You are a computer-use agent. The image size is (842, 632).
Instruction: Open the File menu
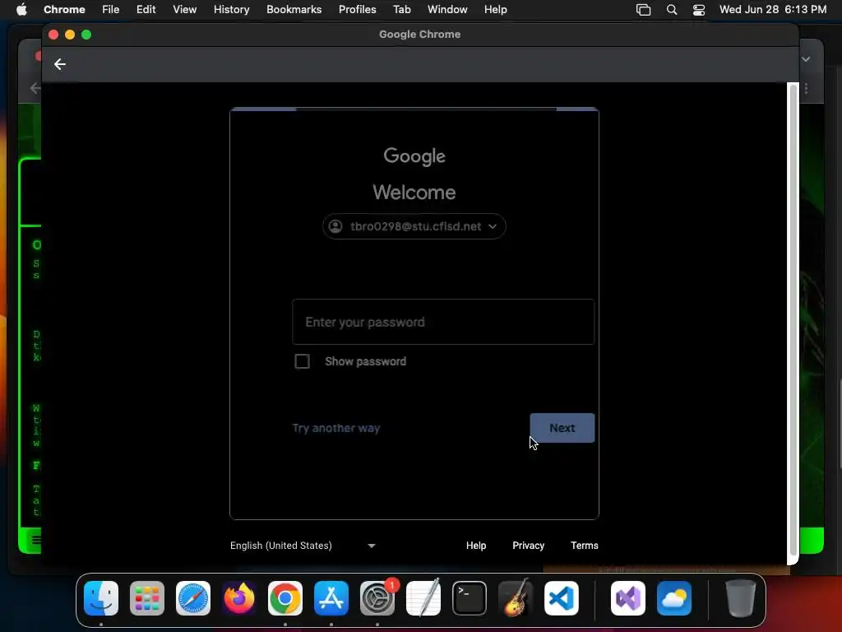tap(111, 10)
